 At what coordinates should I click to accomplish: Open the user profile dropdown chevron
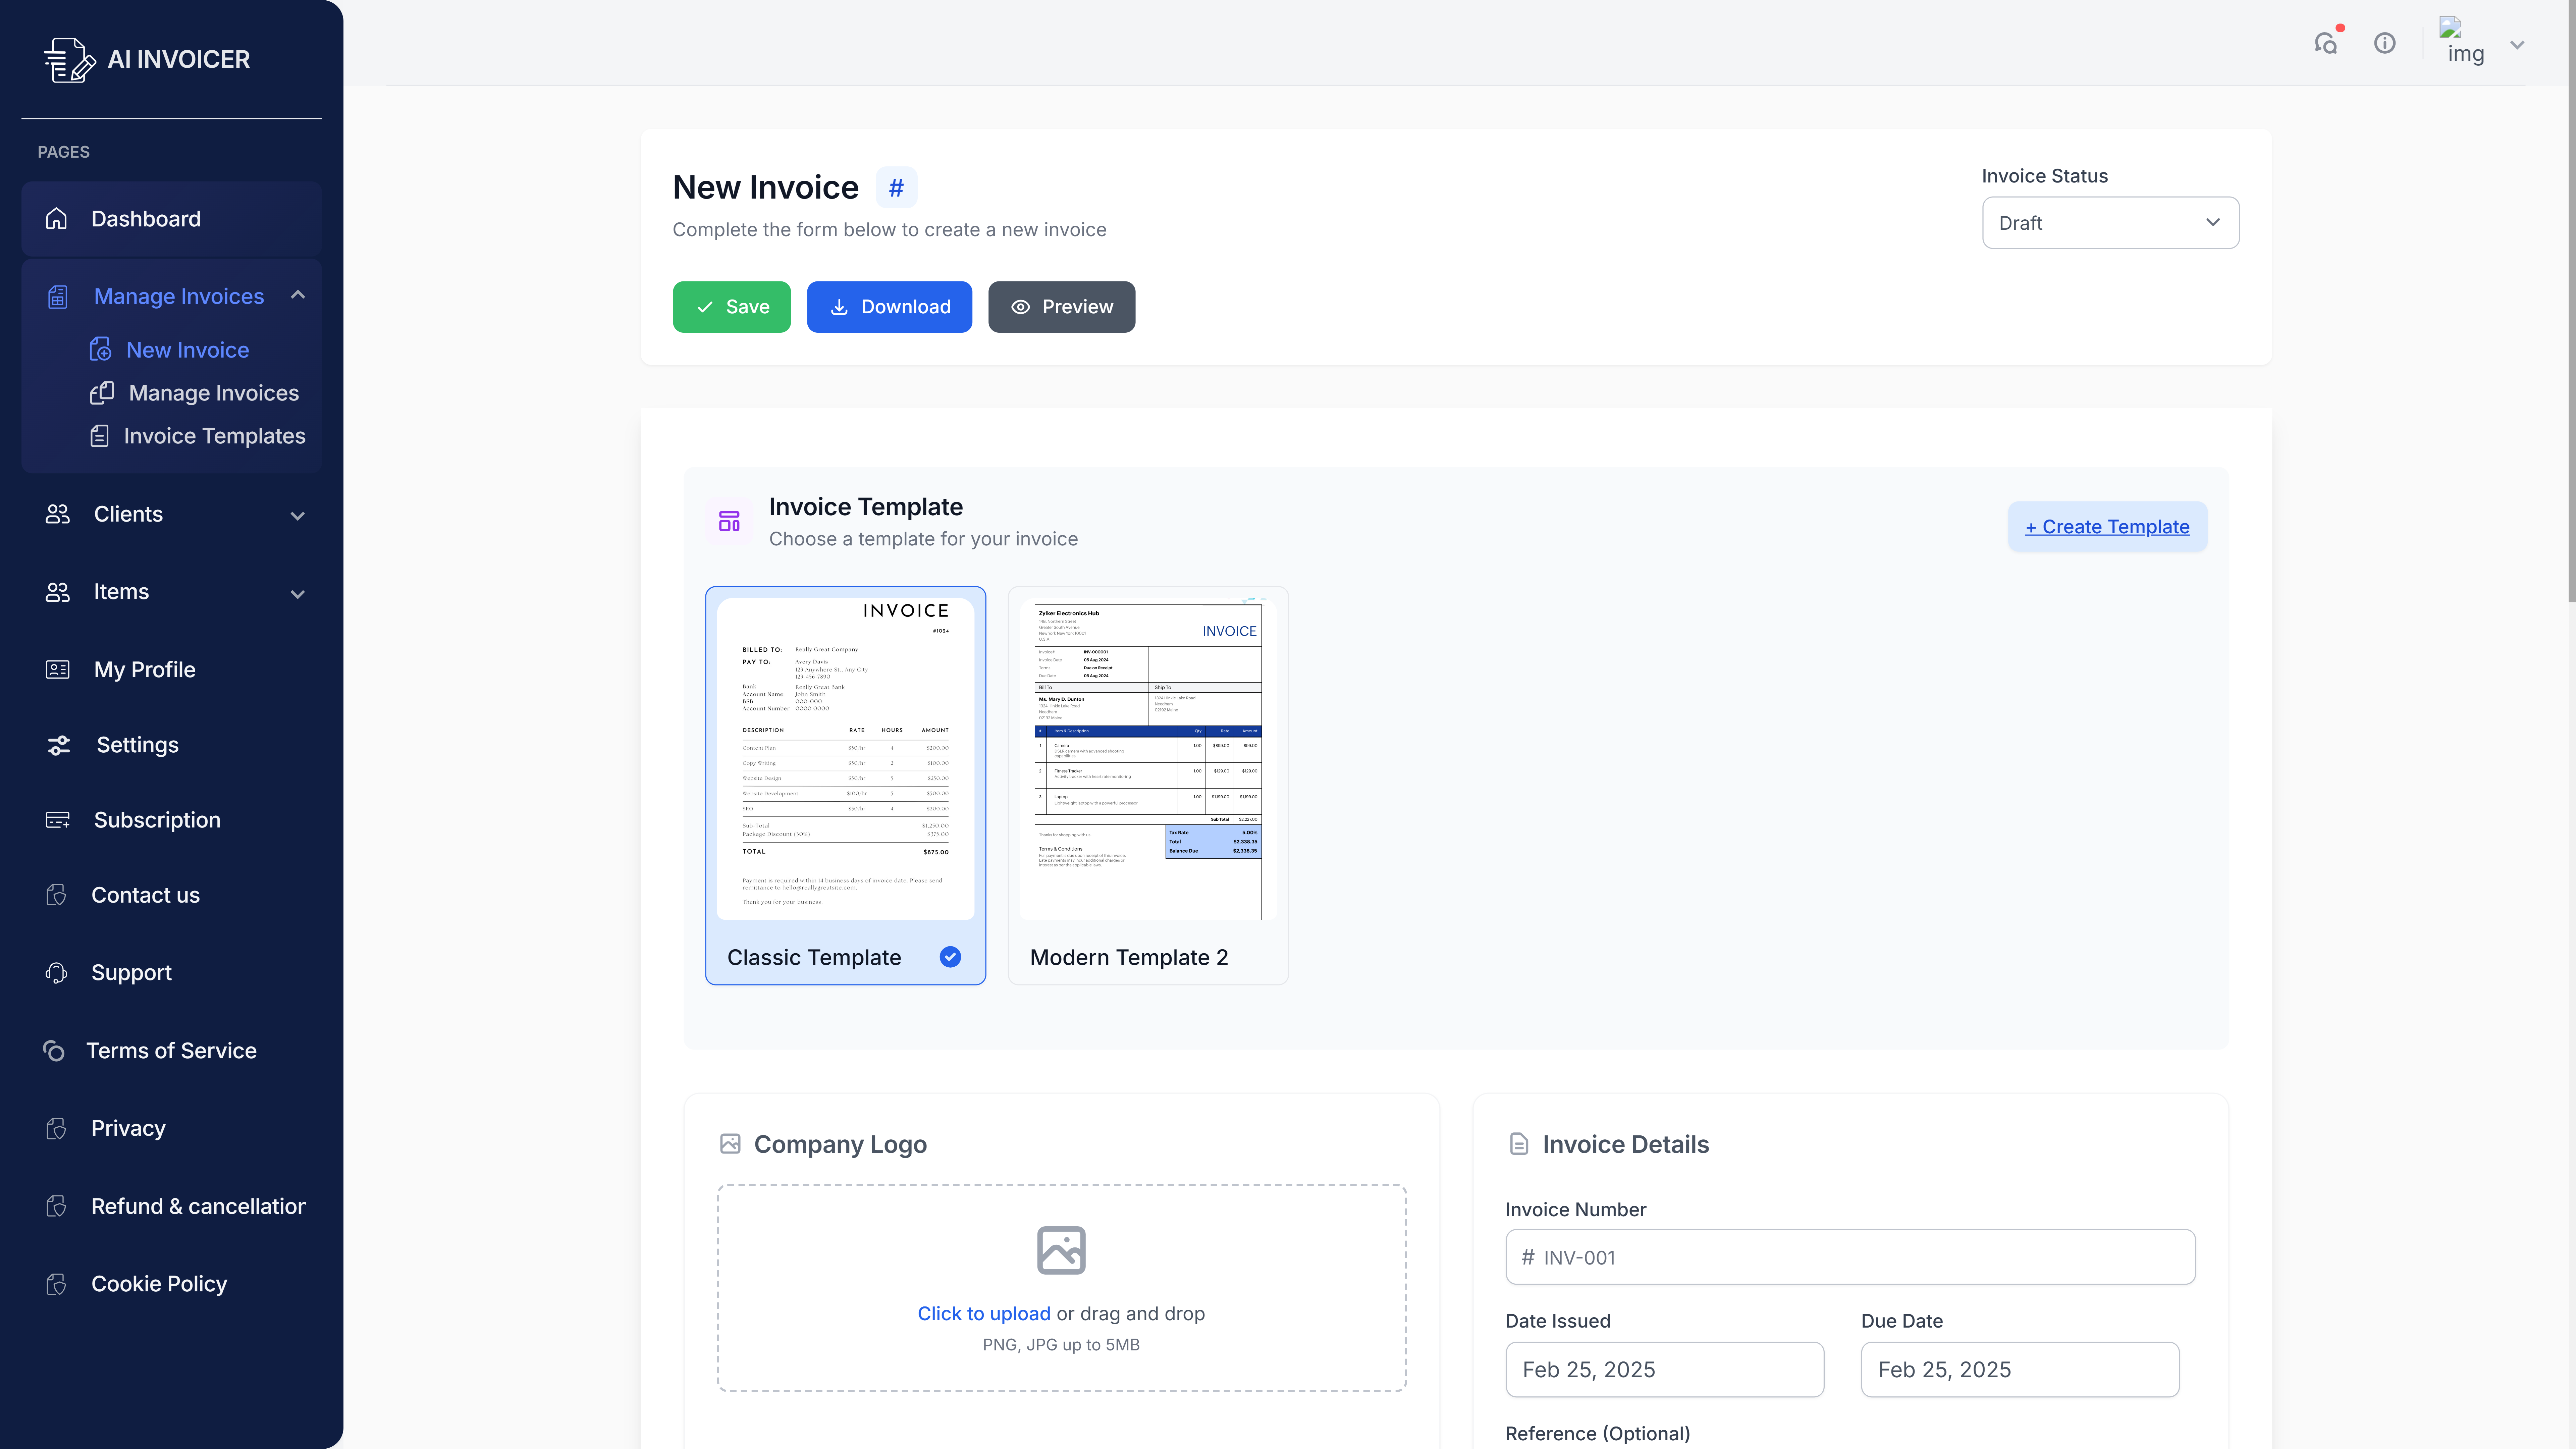2517,45
